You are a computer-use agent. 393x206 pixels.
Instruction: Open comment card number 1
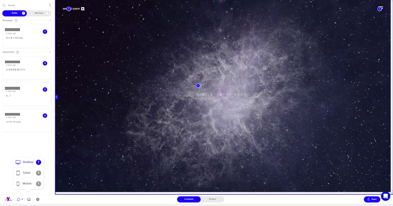pyautogui.click(x=27, y=36)
